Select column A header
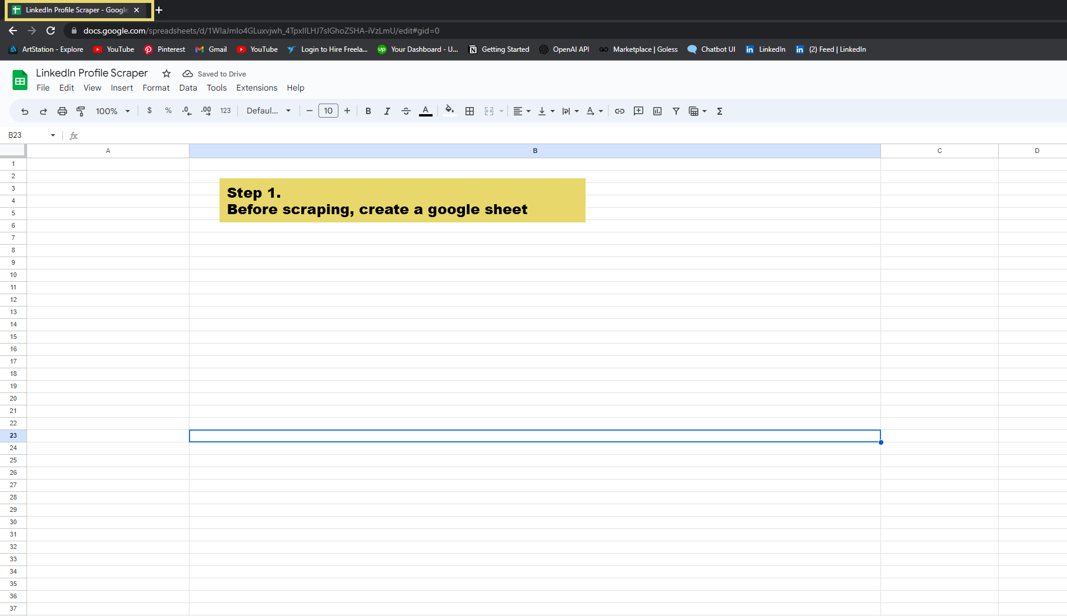The height and width of the screenshot is (616, 1067). point(108,151)
